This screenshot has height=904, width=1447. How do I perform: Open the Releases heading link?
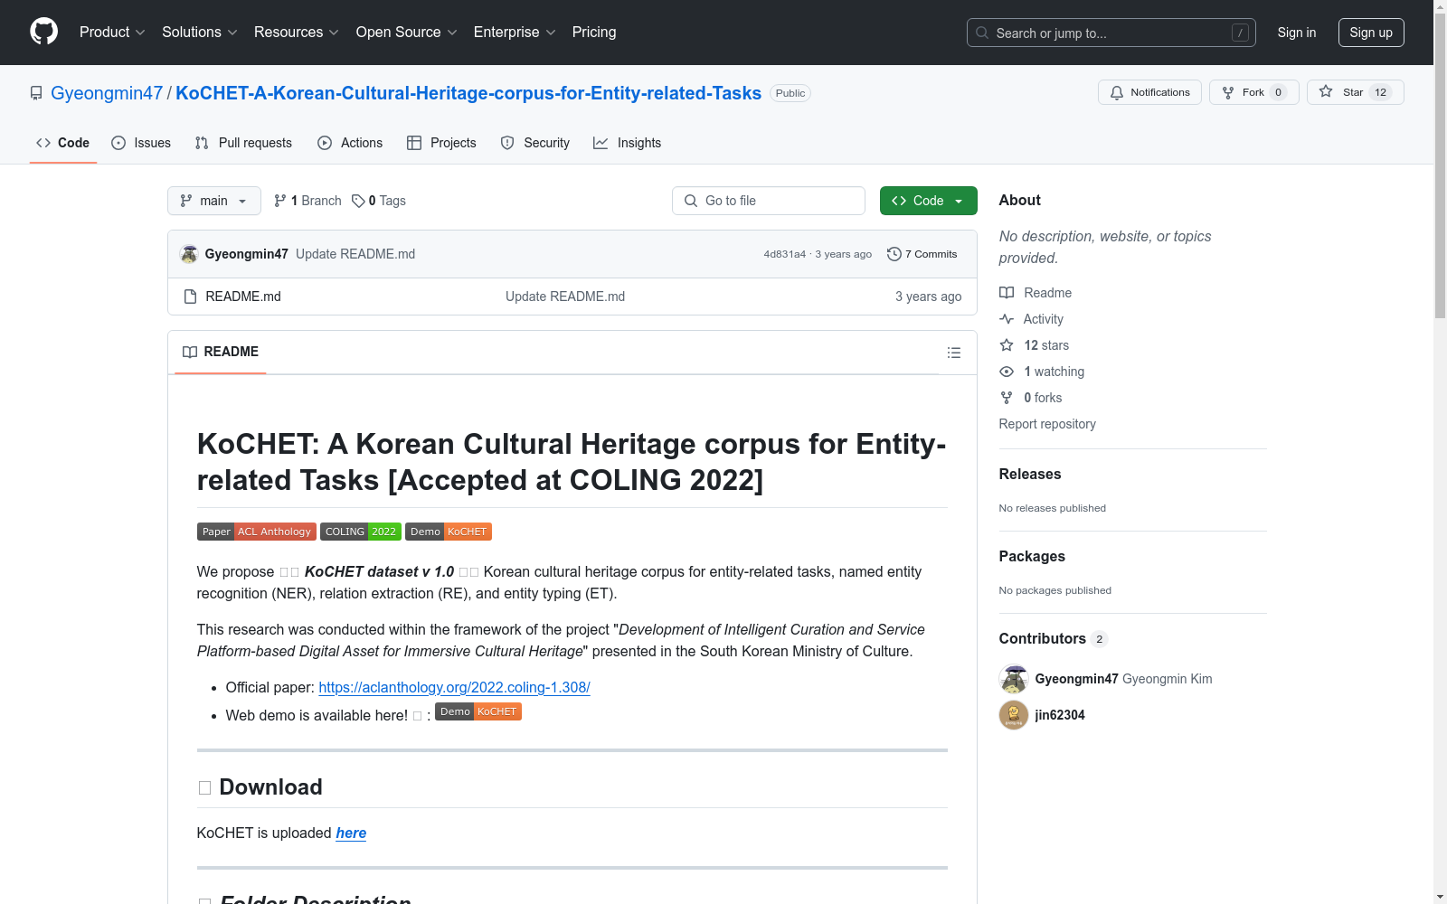[x=1030, y=474]
